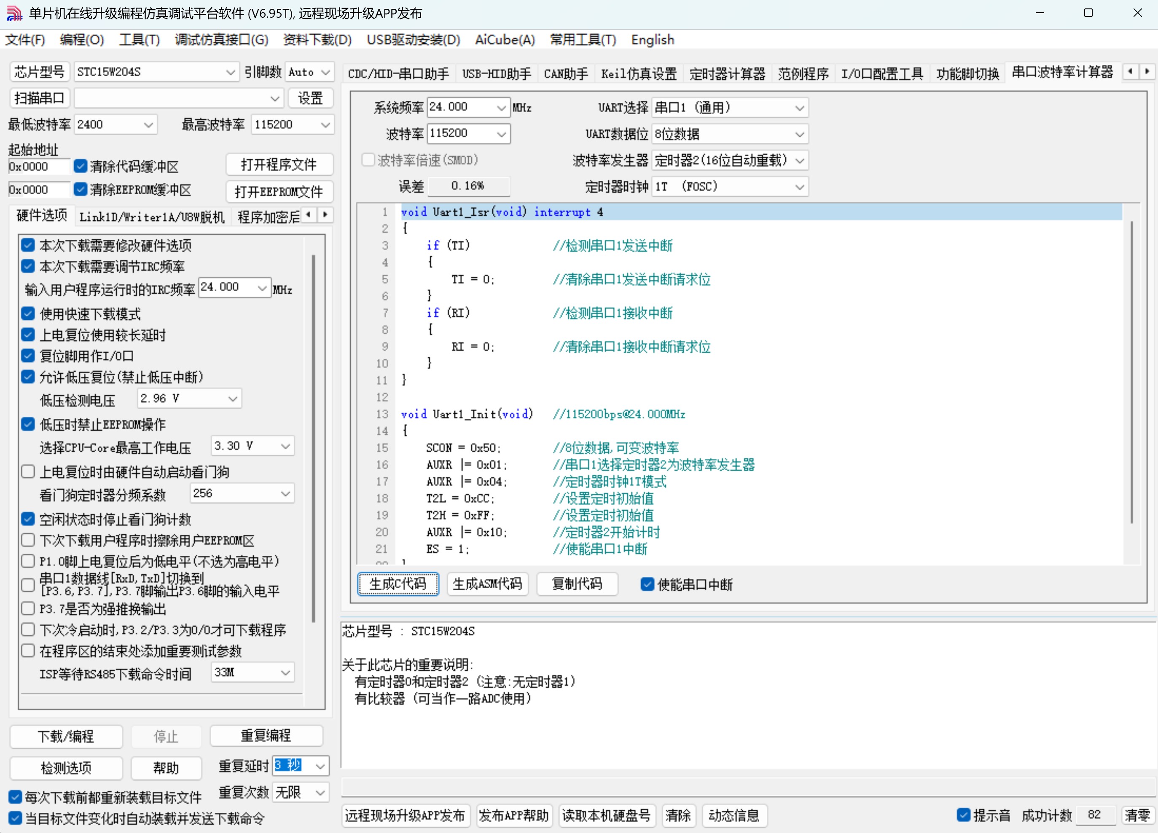1158x833 pixels.
Task: Click code view vertical scrollbar
Action: tap(1131, 372)
